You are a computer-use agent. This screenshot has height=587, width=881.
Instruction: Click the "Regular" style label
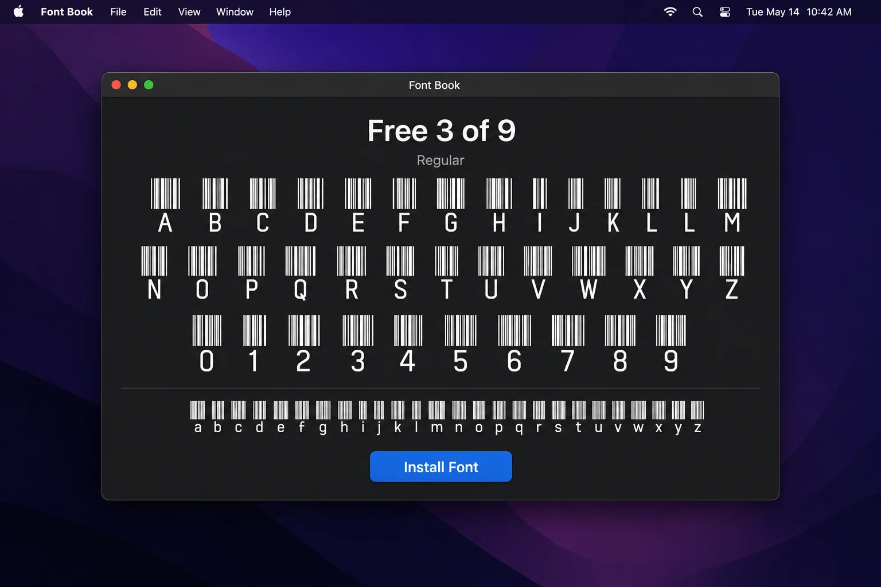click(440, 160)
